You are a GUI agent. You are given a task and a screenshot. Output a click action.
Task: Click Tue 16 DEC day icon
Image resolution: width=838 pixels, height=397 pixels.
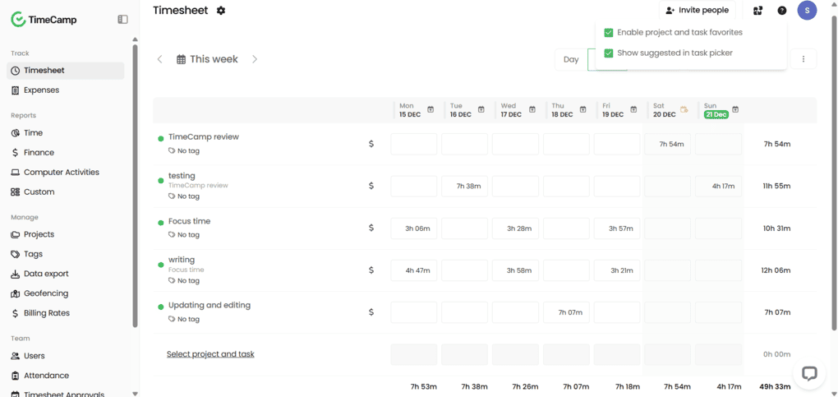pos(481,109)
